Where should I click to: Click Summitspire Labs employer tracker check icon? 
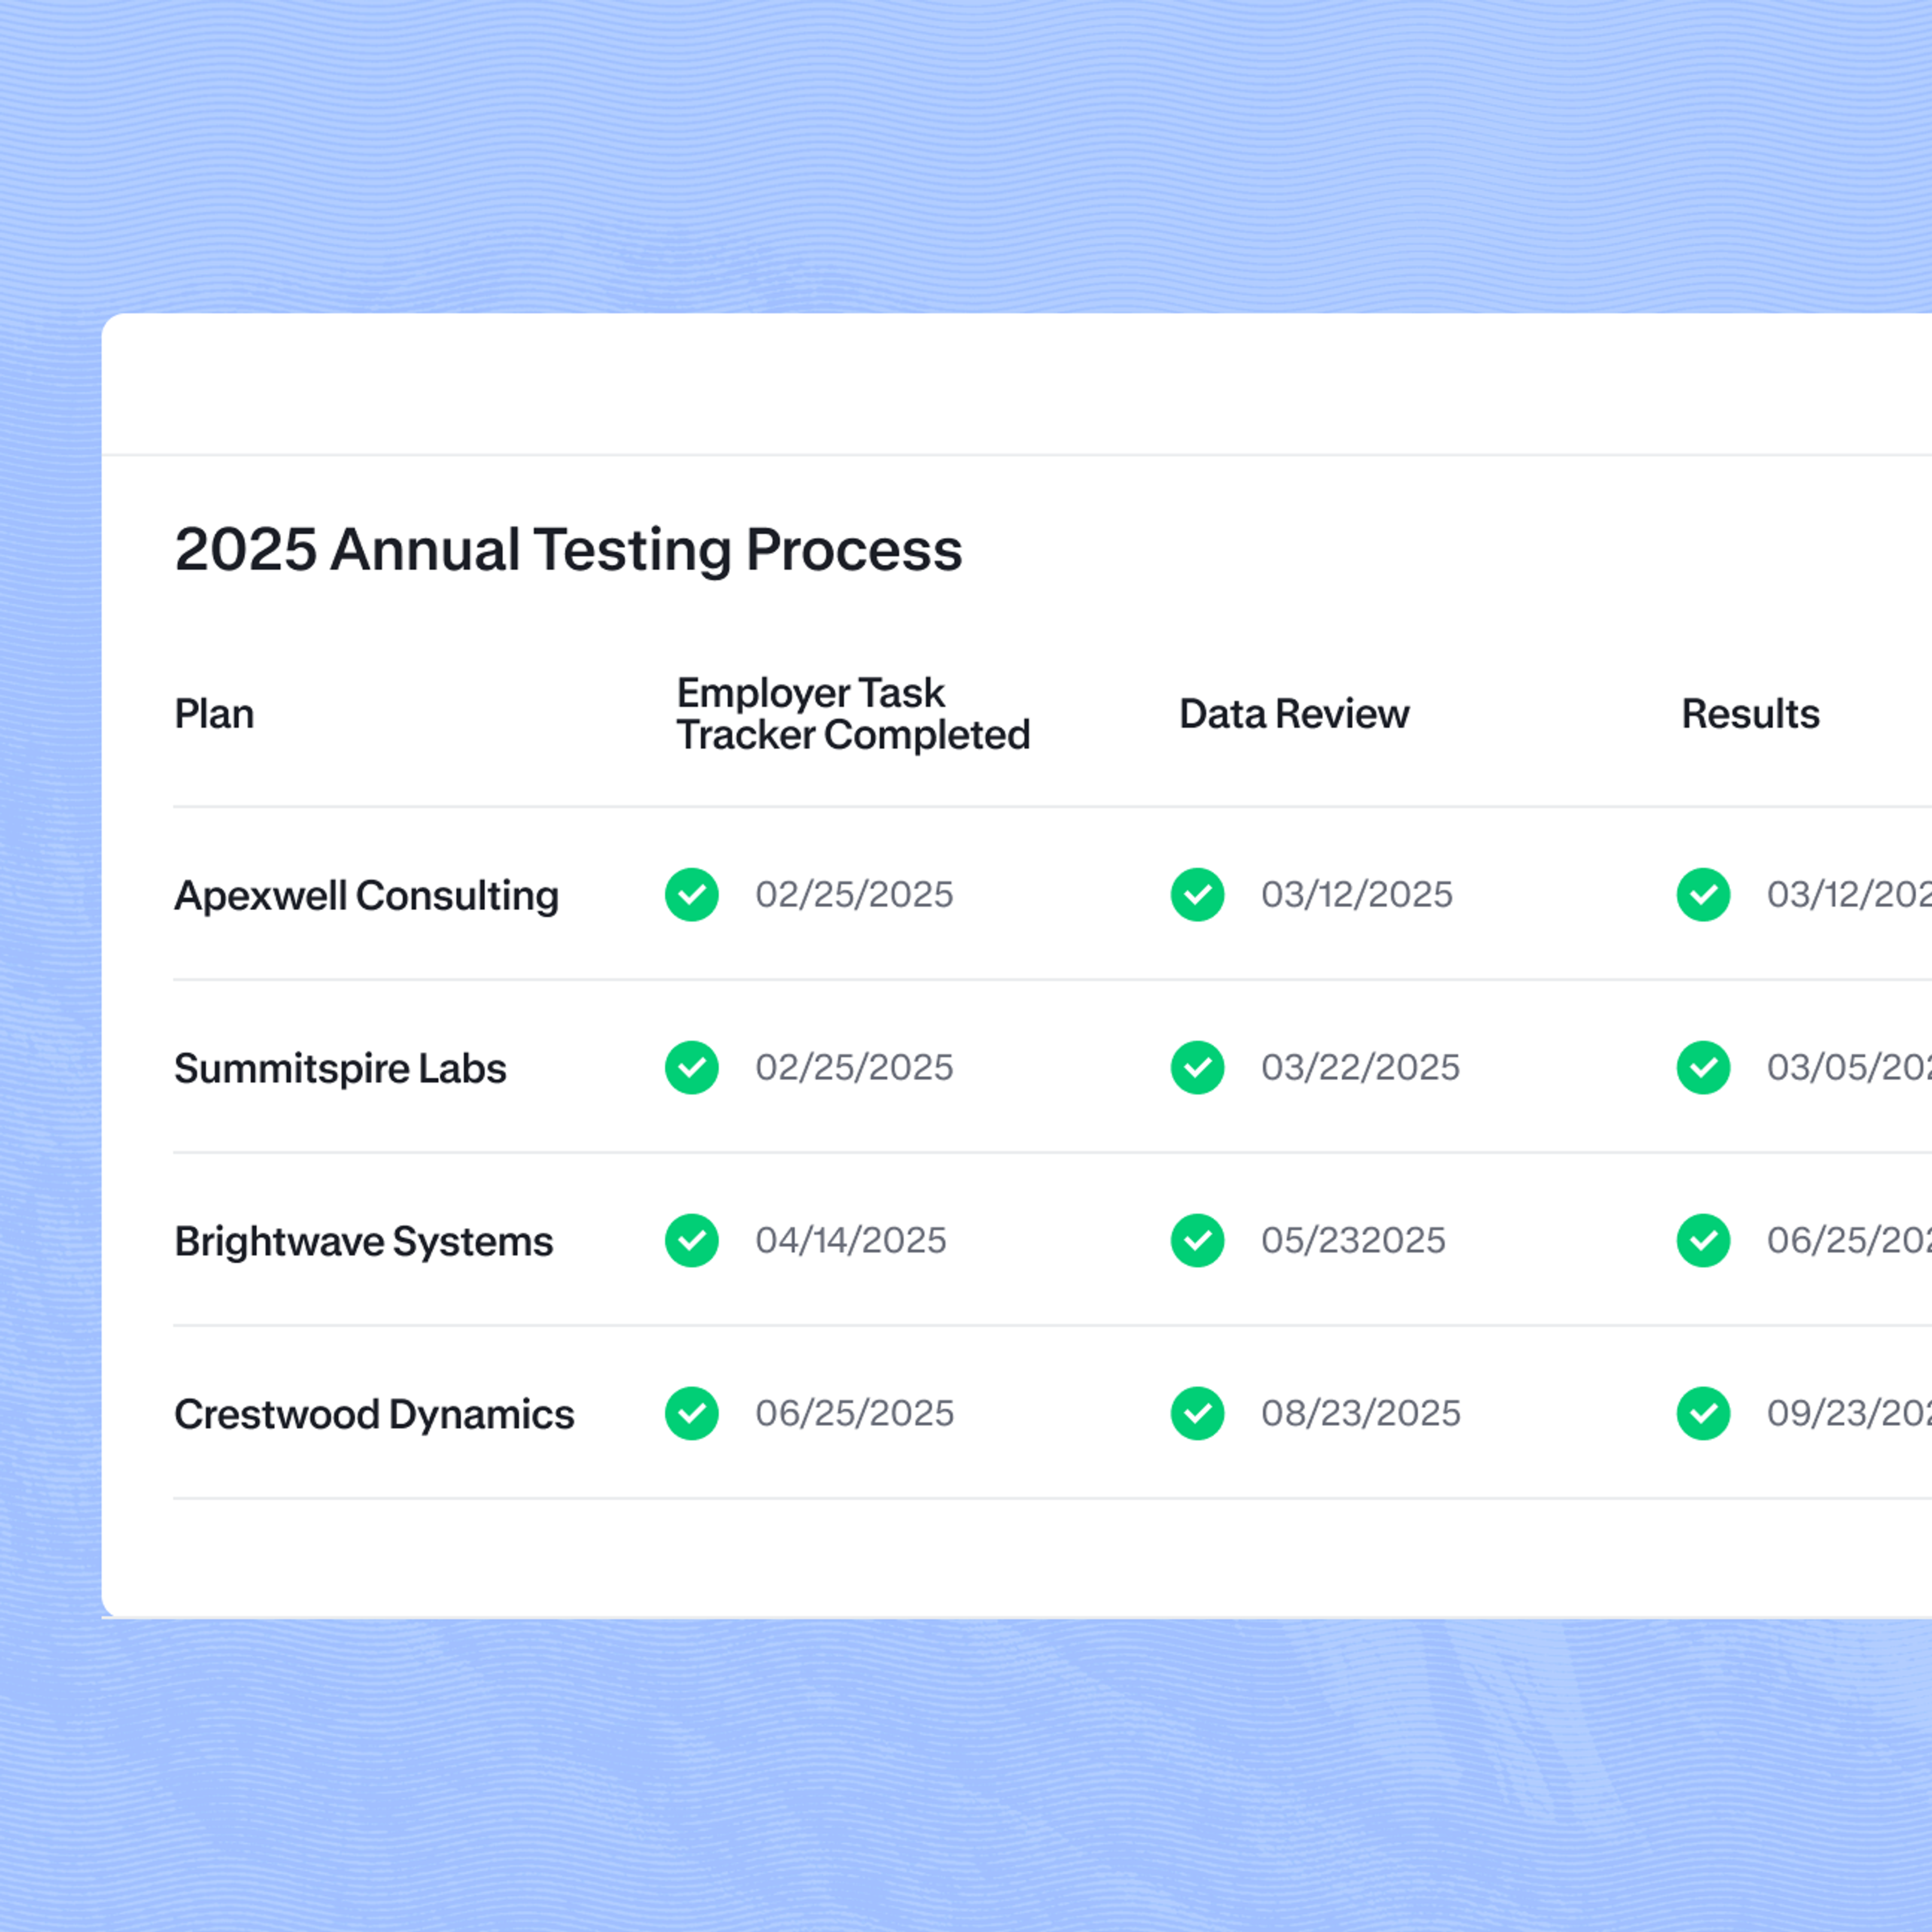coord(692,1067)
